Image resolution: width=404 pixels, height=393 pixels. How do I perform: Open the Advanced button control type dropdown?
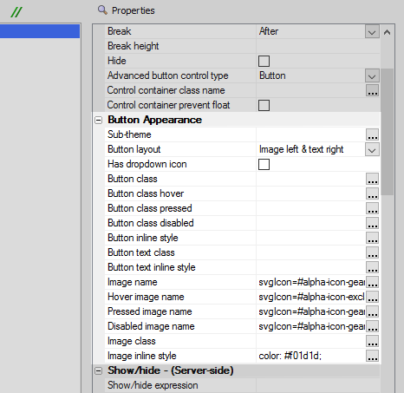[x=372, y=75]
